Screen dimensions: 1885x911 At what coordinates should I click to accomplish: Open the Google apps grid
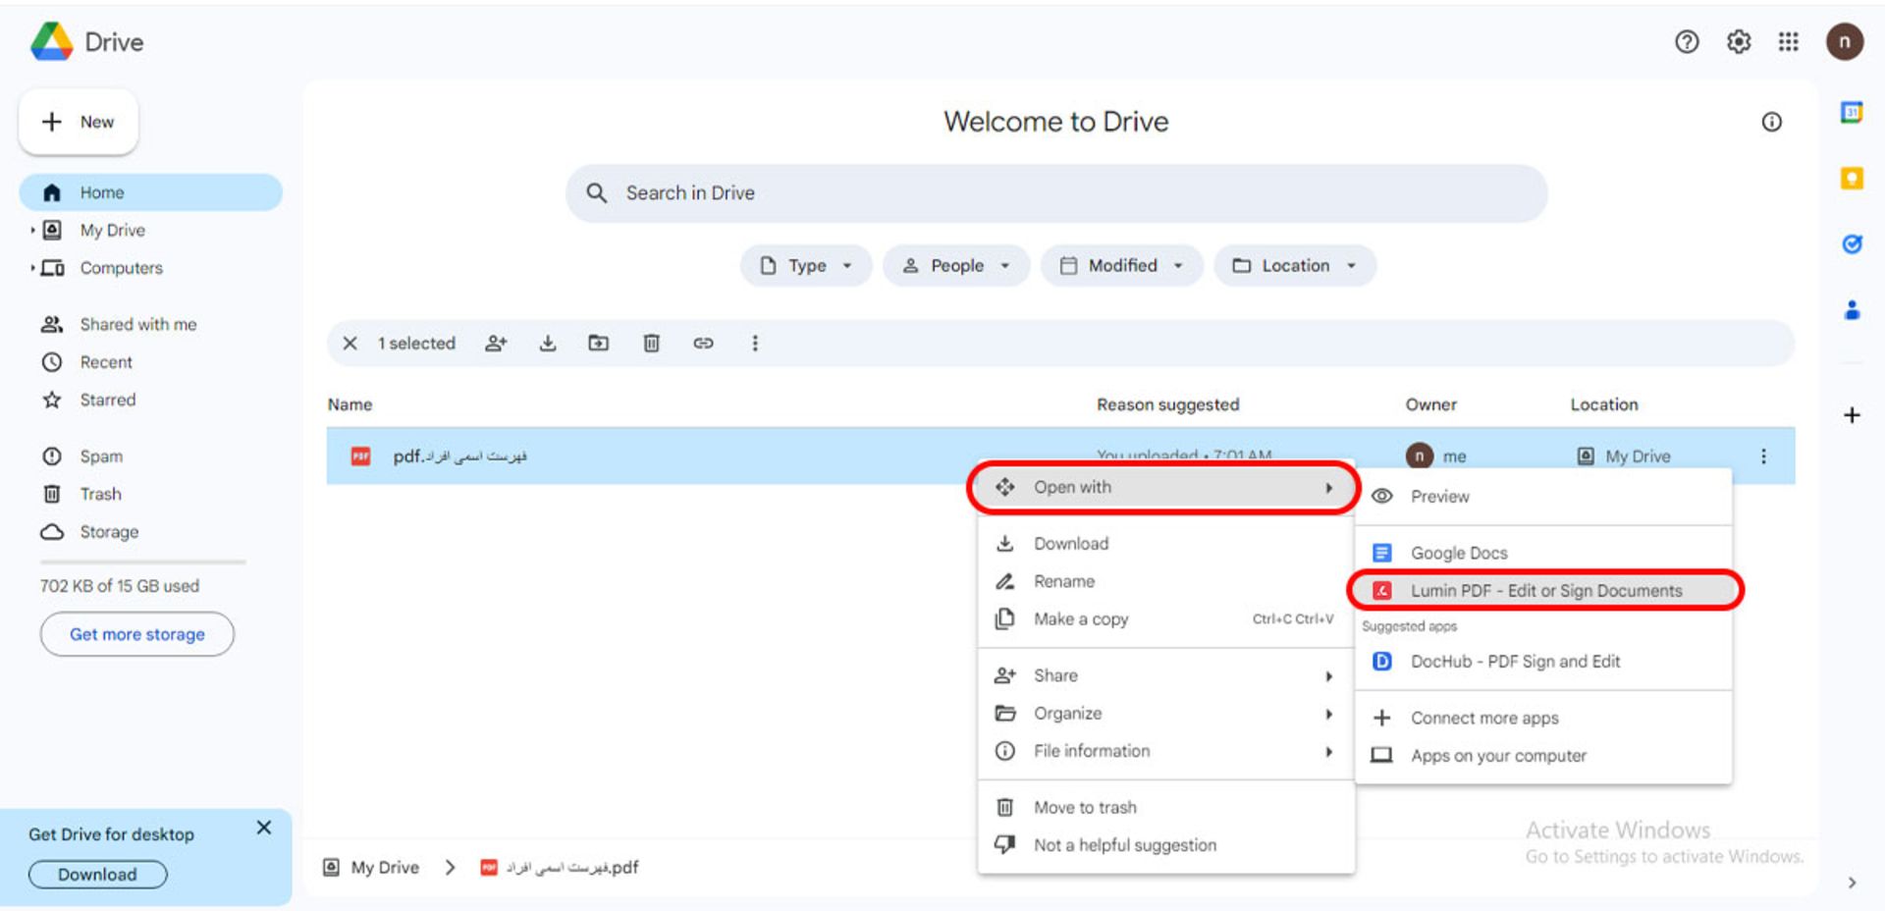point(1789,42)
